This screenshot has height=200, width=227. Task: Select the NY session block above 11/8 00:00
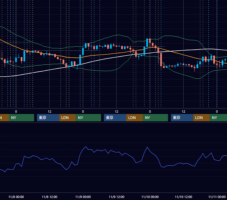[21, 118]
